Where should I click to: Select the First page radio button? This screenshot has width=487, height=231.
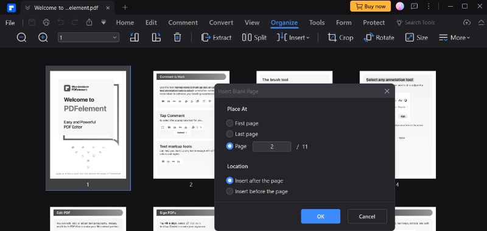click(229, 123)
